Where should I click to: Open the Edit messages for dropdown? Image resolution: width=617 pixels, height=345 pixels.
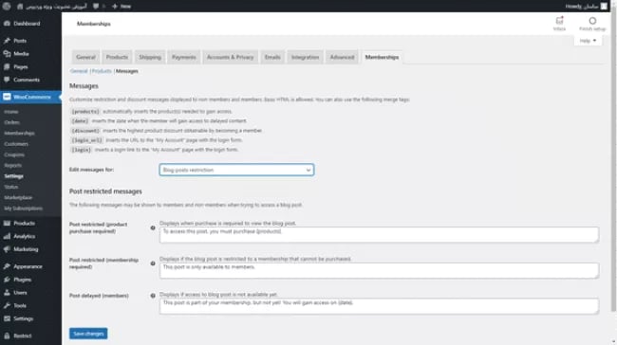pyautogui.click(x=236, y=170)
